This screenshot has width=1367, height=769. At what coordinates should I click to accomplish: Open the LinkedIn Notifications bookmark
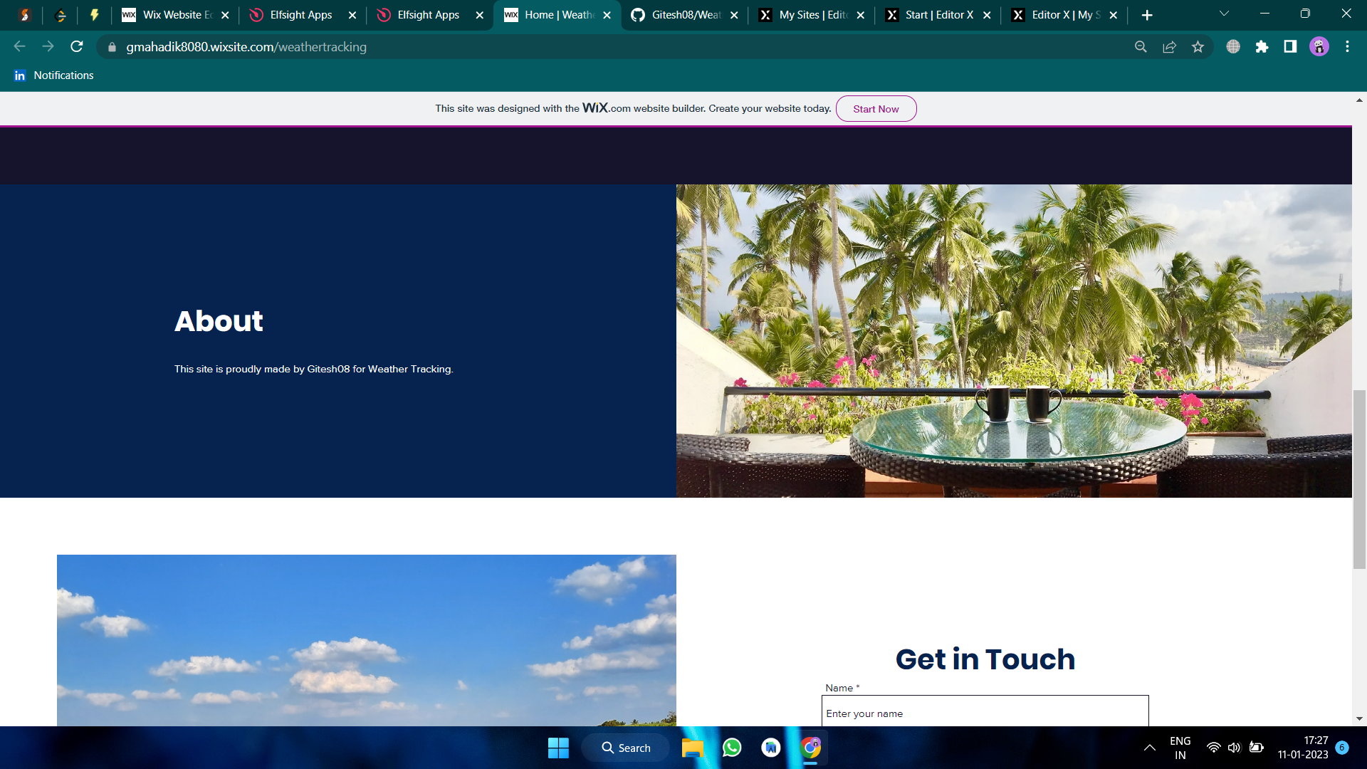pyautogui.click(x=54, y=75)
